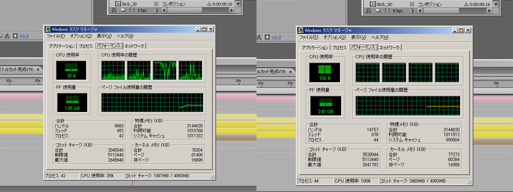The height and width of the screenshot is (192, 513).
Task: Click the PF usage meter reading 1.95 GB
Action: pyautogui.click(x=72, y=102)
